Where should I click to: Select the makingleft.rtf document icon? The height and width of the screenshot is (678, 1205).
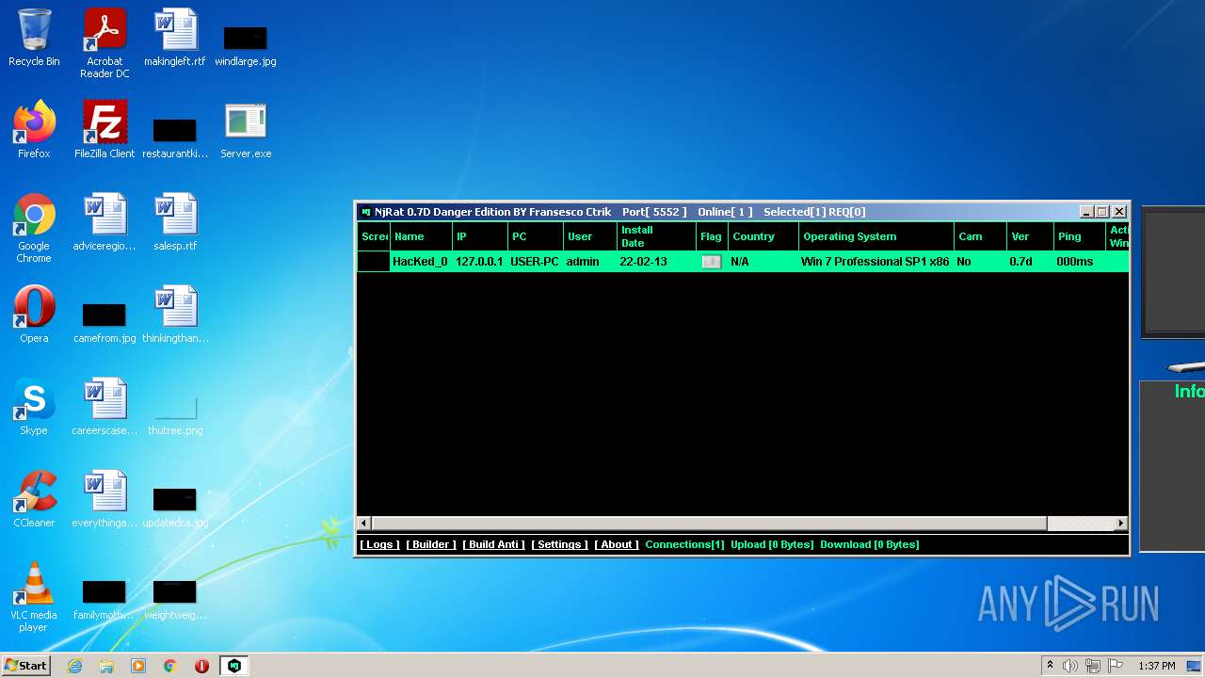(175, 39)
